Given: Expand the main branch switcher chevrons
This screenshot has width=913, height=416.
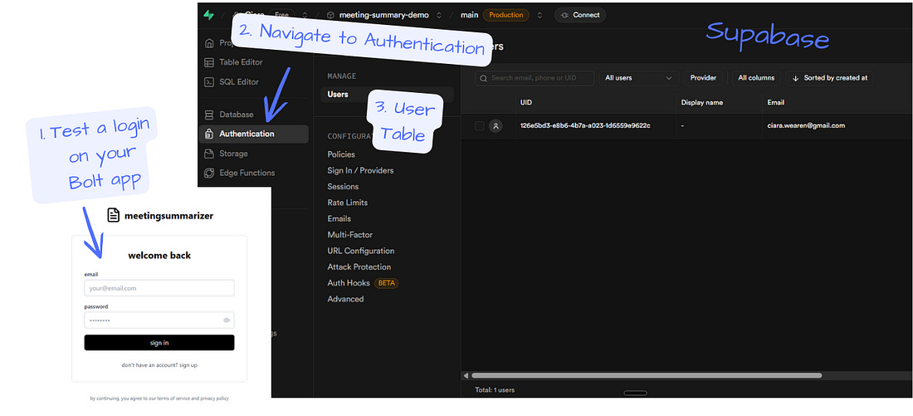Looking at the screenshot, I should (539, 15).
